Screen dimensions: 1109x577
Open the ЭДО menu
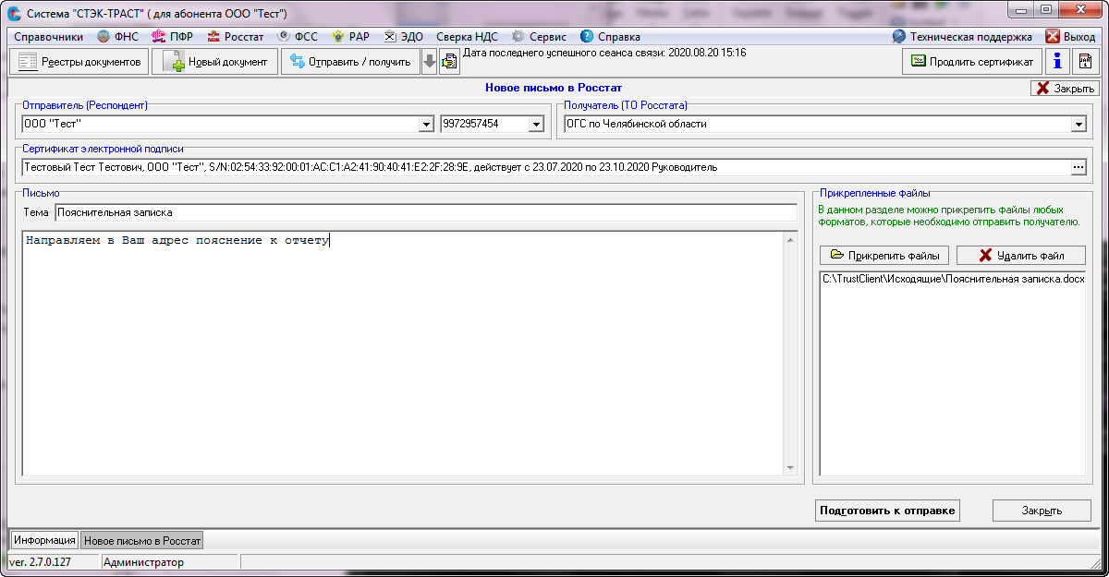point(403,37)
